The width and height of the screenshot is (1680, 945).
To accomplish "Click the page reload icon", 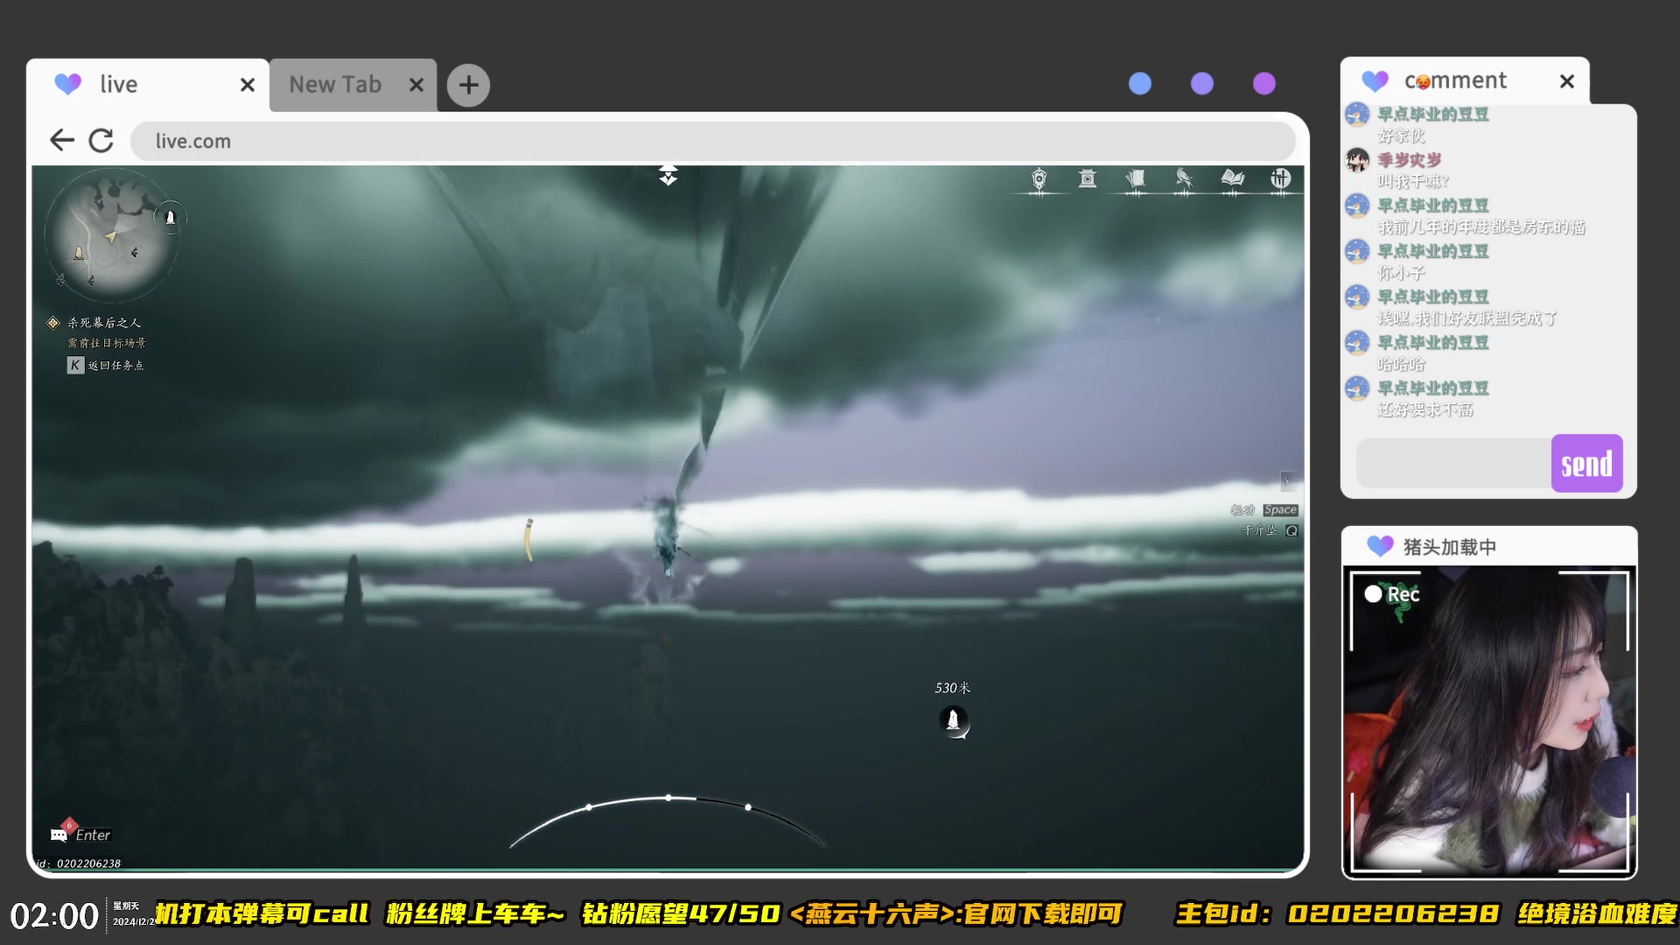I will pos(101,140).
